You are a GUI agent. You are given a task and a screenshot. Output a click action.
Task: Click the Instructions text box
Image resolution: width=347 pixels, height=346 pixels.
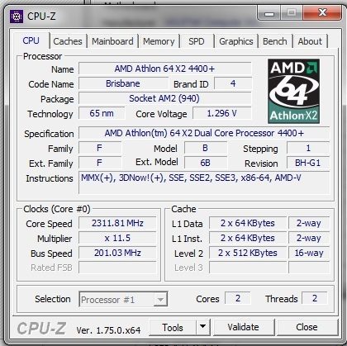[x=204, y=182]
